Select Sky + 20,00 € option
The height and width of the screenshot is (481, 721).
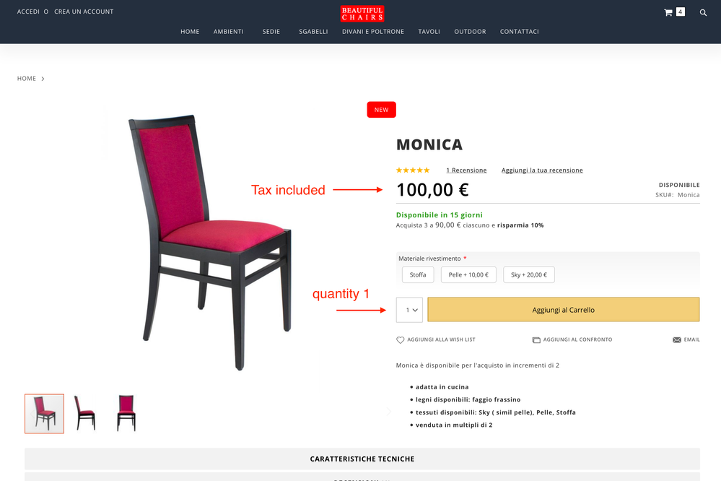529,274
